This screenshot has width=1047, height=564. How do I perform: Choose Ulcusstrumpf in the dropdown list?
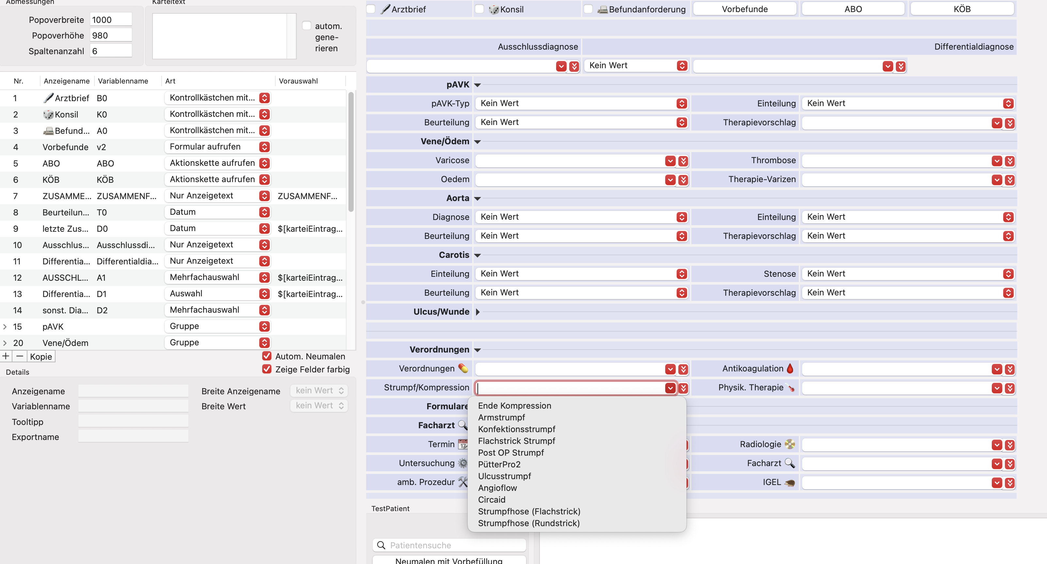click(505, 476)
